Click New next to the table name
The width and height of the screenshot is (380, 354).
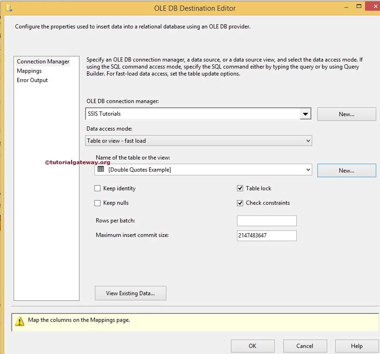(x=346, y=171)
